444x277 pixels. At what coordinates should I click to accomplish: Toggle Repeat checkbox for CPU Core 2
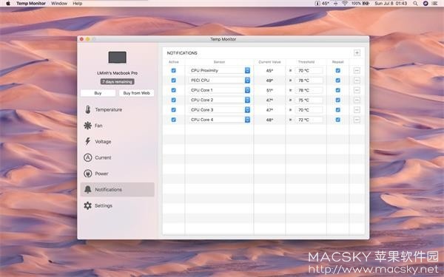point(338,100)
